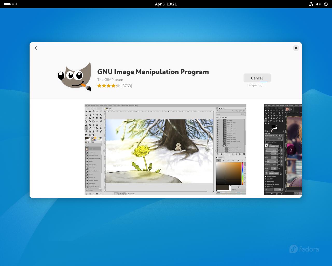
Task: Open the power menu icon in top bar
Action: [326, 4]
